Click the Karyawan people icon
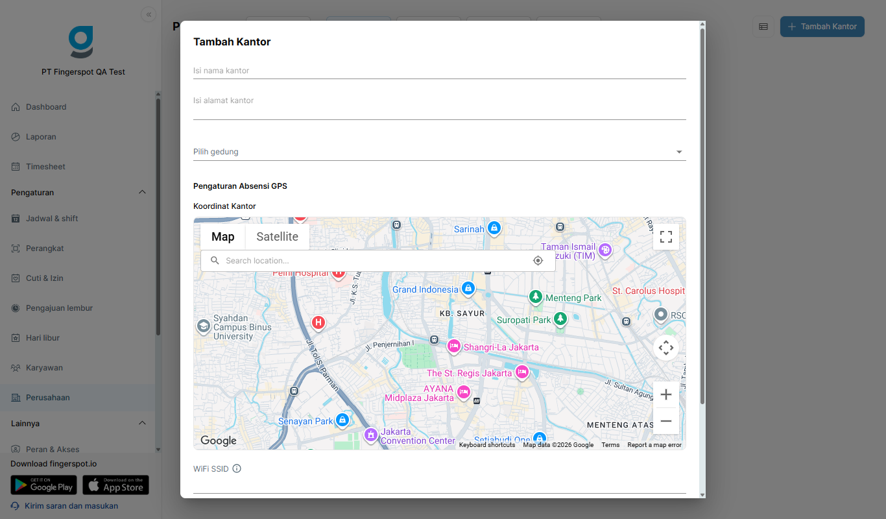Screen dimensions: 886x519 click(x=16, y=368)
